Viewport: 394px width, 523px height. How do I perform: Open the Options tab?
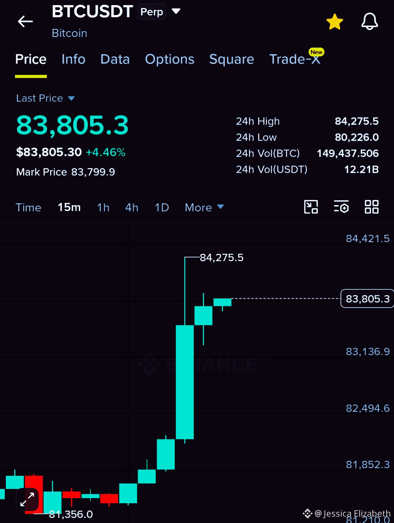(x=170, y=59)
